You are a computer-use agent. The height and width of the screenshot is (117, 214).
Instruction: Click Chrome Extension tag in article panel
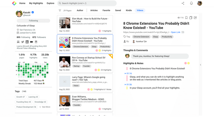tap(141, 37)
